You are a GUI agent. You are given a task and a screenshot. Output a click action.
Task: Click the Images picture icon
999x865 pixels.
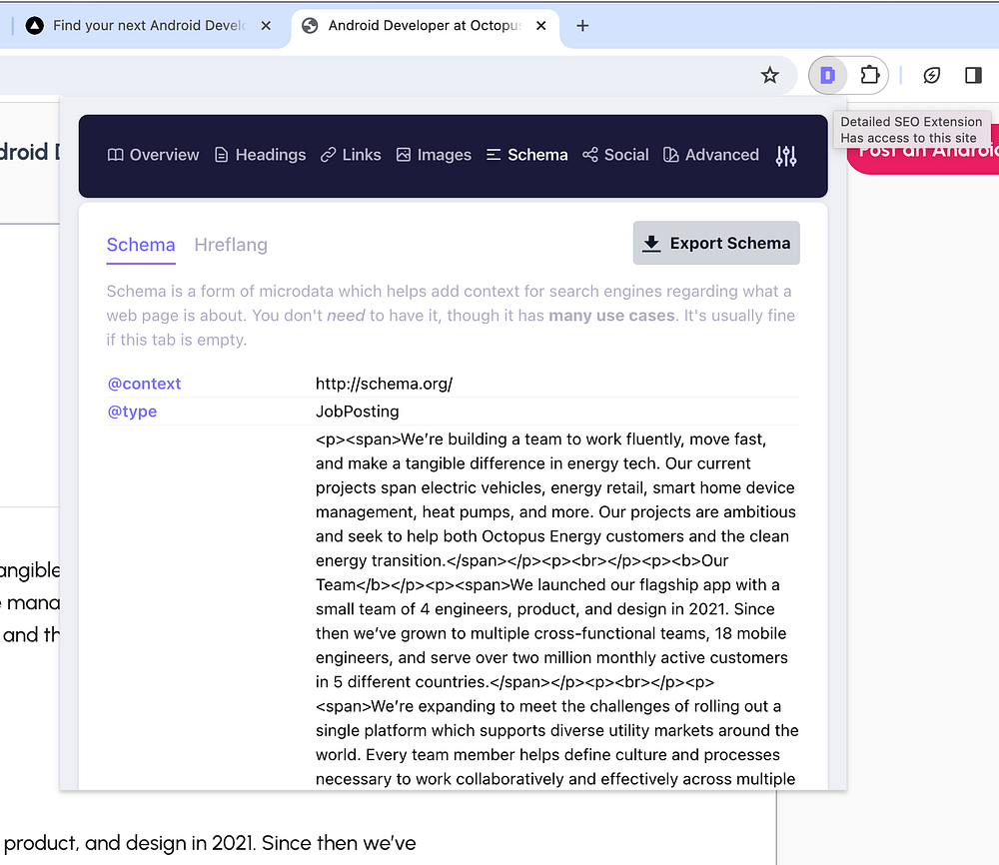point(404,155)
